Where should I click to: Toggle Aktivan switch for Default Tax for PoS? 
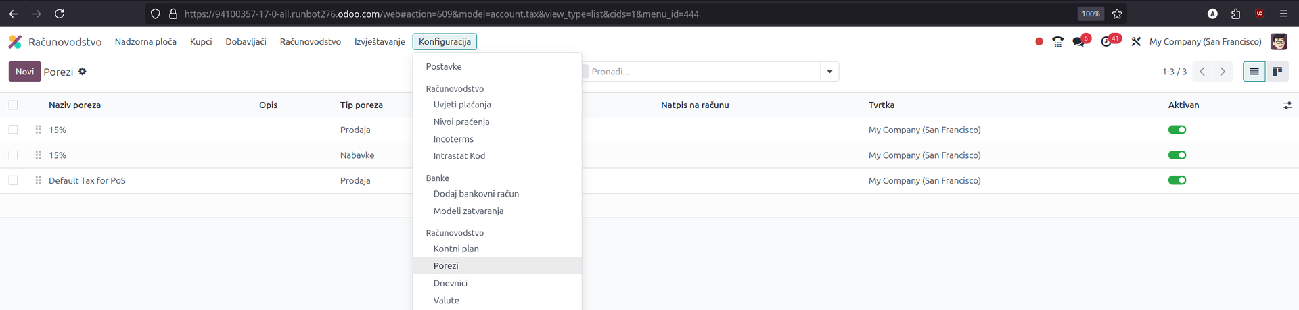coord(1177,180)
